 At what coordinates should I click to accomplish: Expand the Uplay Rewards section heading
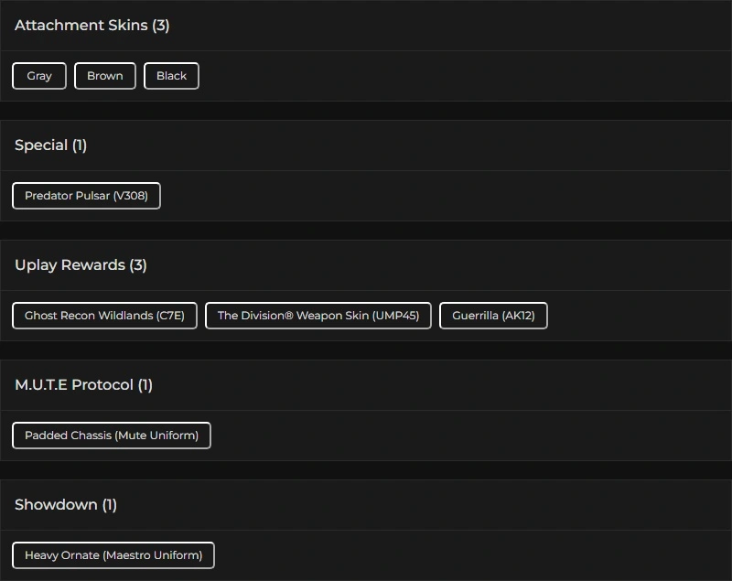pyautogui.click(x=69, y=265)
